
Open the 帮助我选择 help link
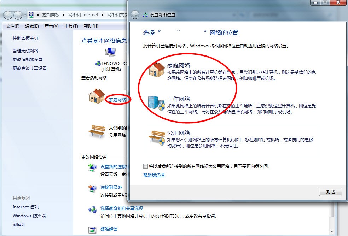point(154,175)
